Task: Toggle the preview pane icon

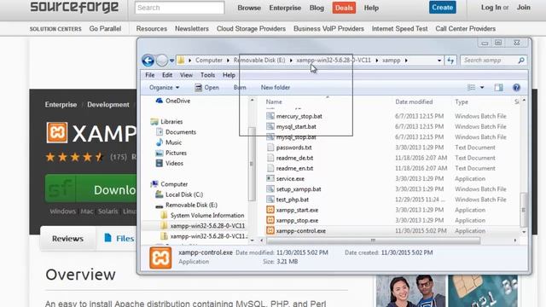Action: pyautogui.click(x=498, y=87)
